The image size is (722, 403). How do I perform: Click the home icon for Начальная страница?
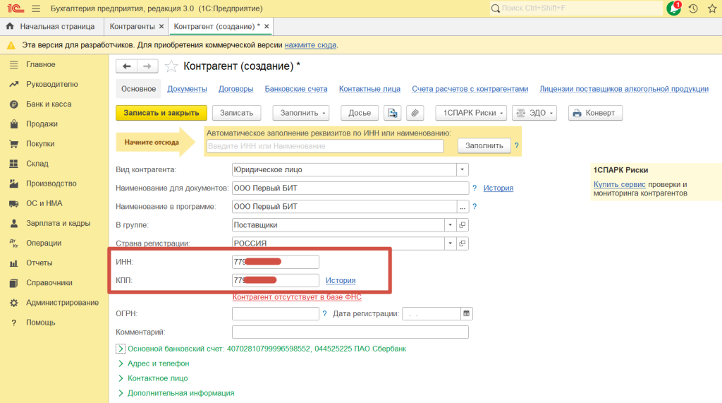pos(10,26)
